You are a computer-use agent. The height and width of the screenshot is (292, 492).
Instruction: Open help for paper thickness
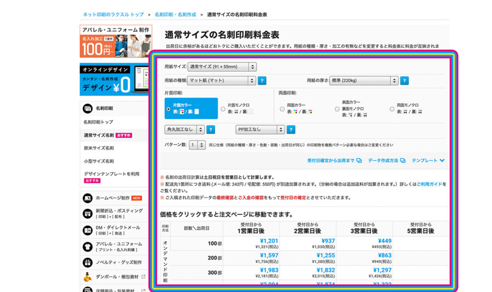pyautogui.click(x=404, y=81)
